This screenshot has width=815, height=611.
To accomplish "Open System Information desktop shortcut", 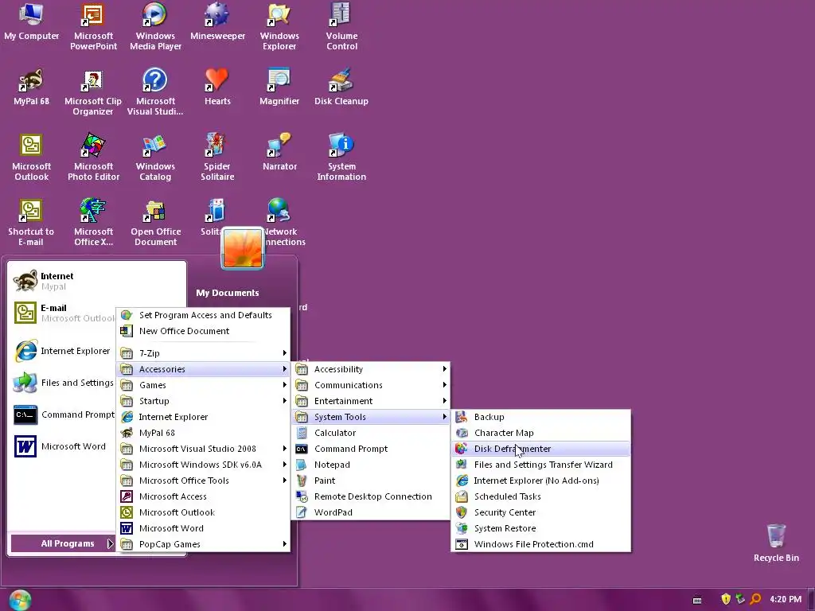I will 341,158.
